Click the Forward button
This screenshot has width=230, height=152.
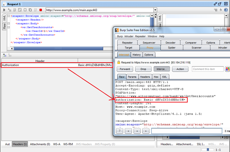(x=125, y=69)
